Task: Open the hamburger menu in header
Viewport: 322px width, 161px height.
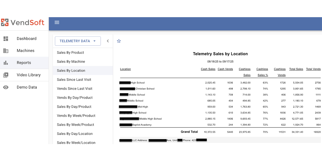Action: [57, 23]
